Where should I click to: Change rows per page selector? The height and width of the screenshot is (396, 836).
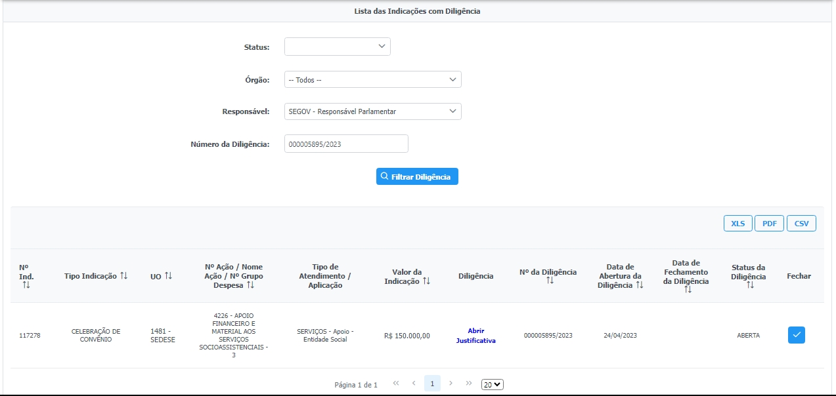click(x=492, y=384)
